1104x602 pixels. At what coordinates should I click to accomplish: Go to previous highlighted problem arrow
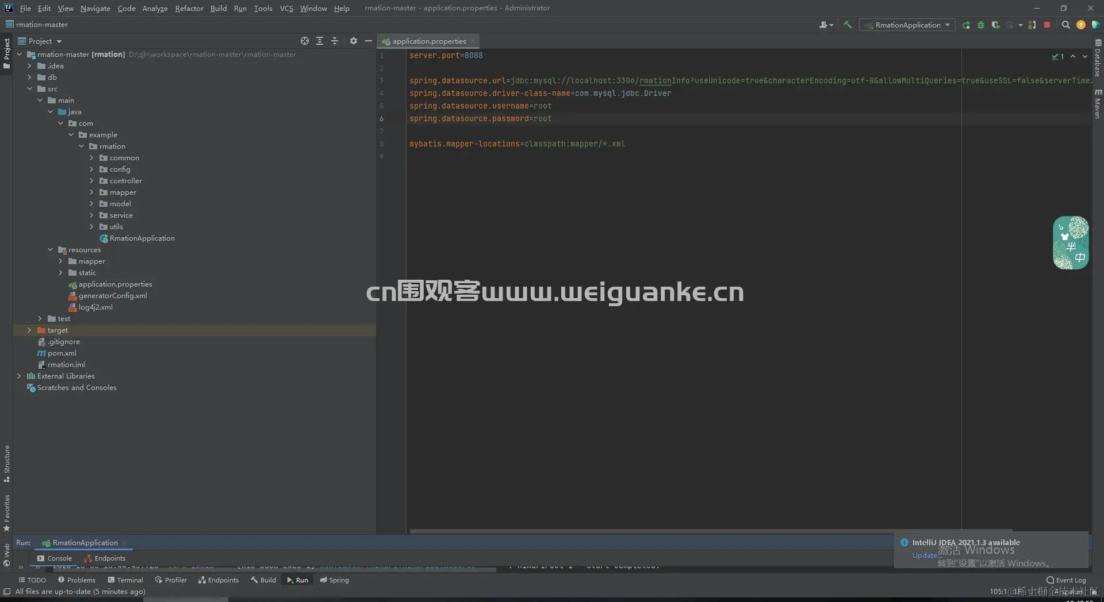coord(1073,56)
